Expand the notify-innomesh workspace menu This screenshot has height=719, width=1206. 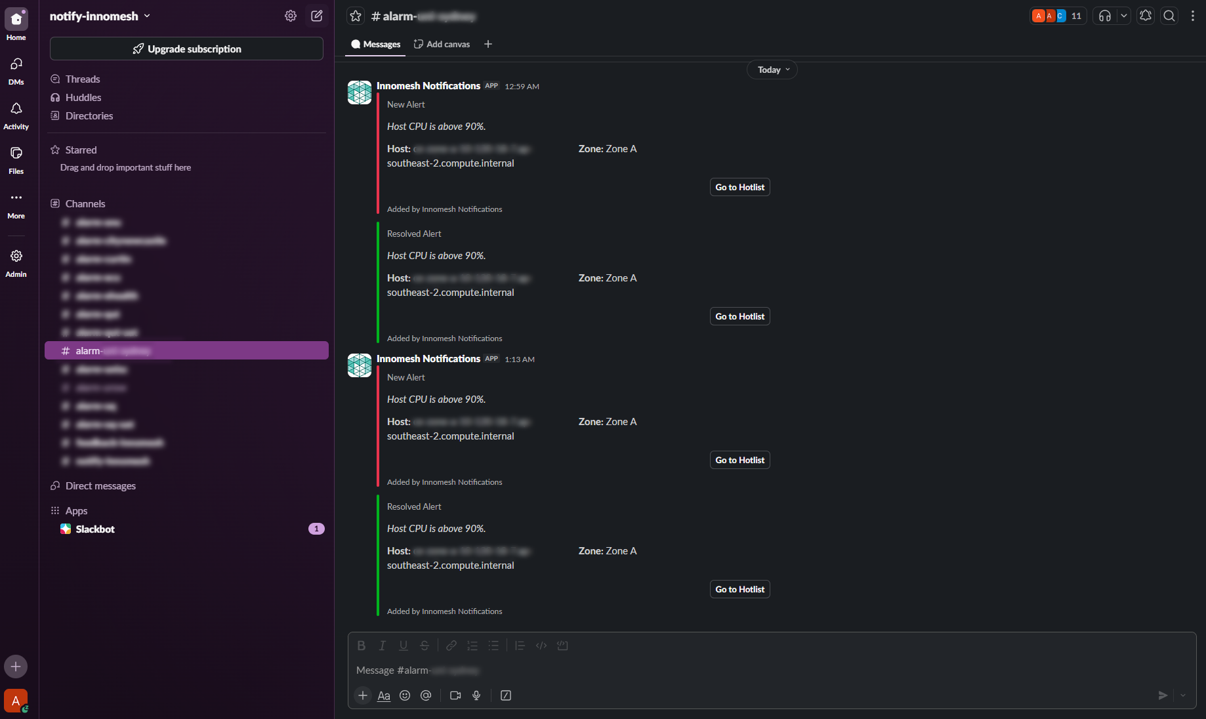tap(100, 16)
